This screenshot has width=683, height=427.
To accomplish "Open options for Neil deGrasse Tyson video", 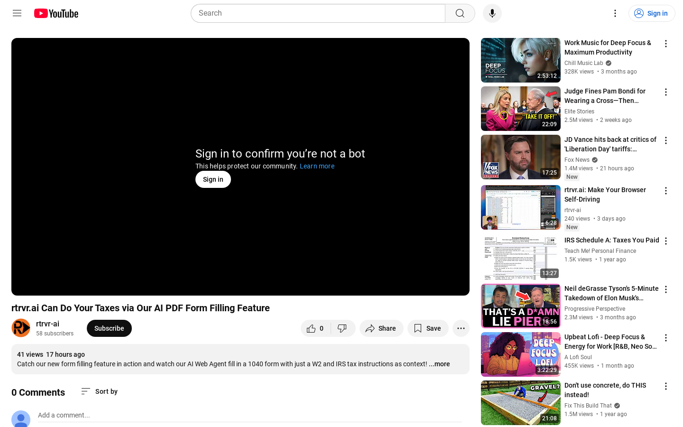I will pos(666,289).
